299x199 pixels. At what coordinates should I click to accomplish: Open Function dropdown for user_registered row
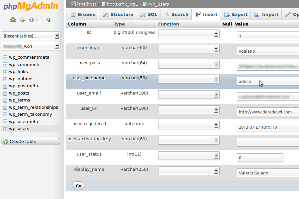pos(189,125)
